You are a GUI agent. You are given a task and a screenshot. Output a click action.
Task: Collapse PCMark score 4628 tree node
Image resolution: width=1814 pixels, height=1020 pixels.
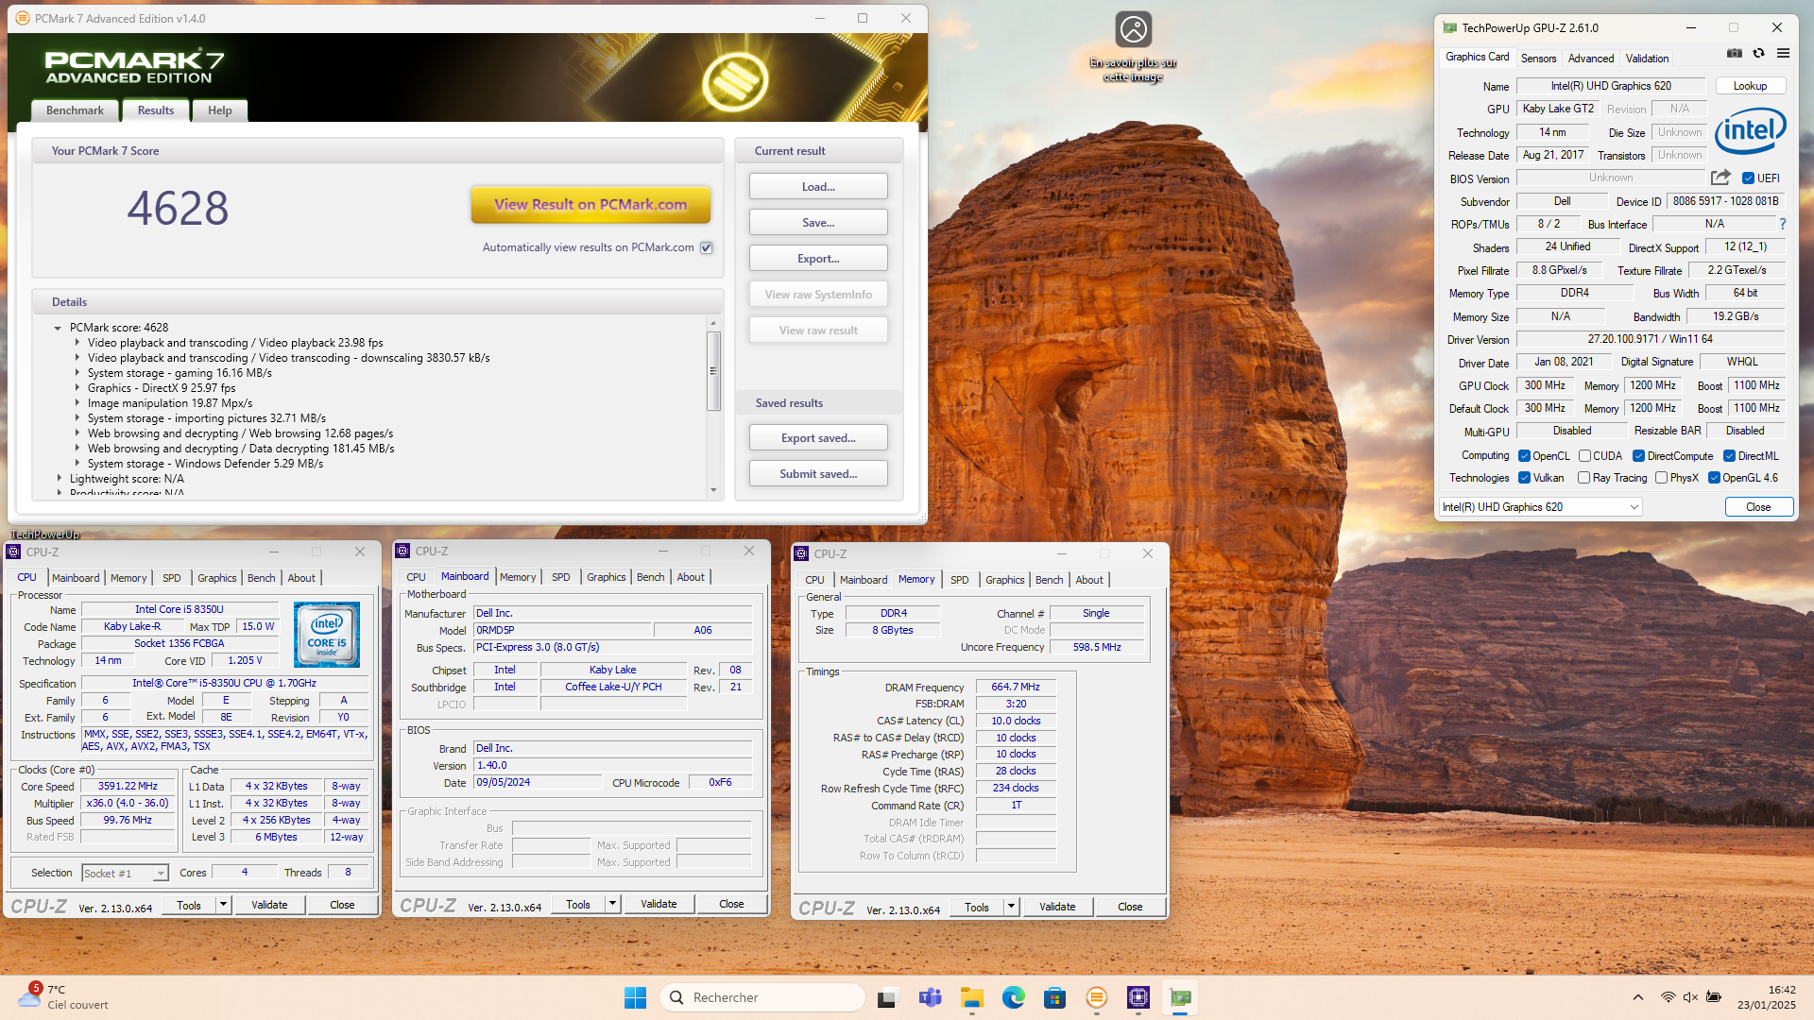point(58,328)
